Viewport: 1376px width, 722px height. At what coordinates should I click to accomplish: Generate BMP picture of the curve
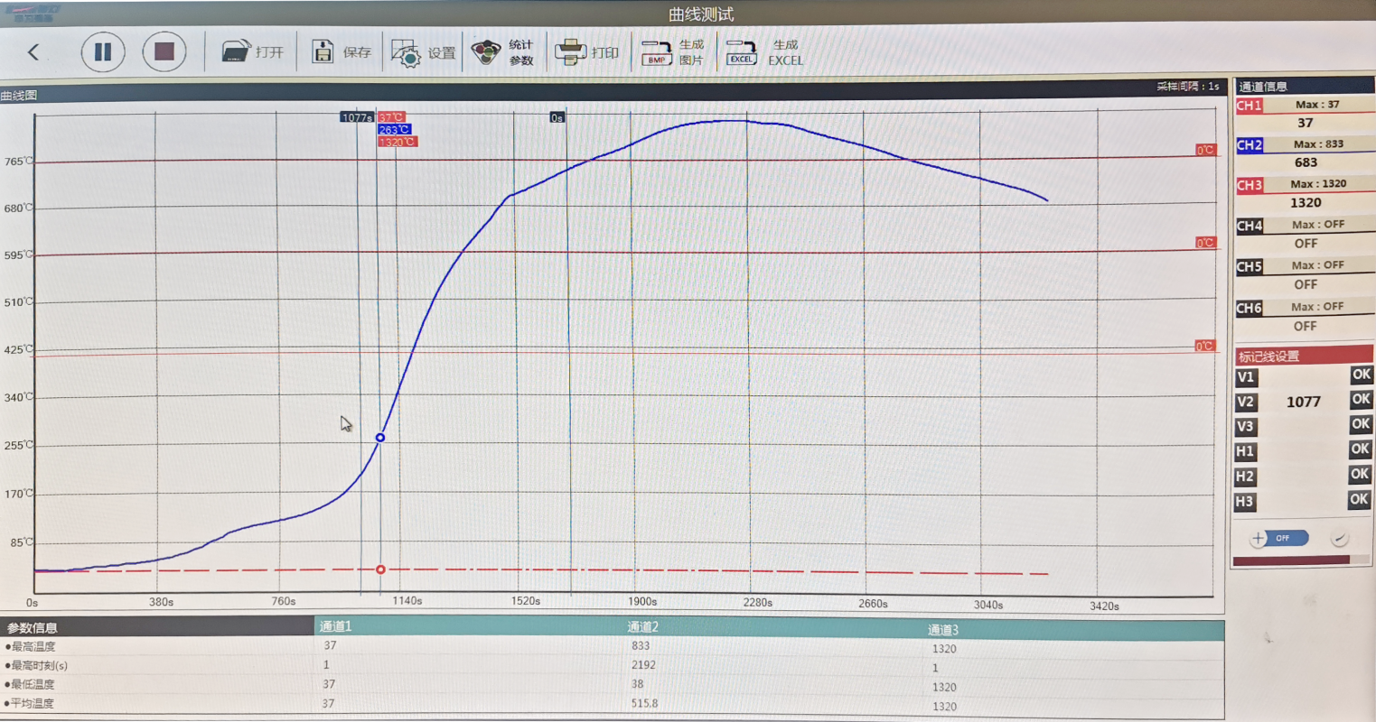pyautogui.click(x=672, y=52)
